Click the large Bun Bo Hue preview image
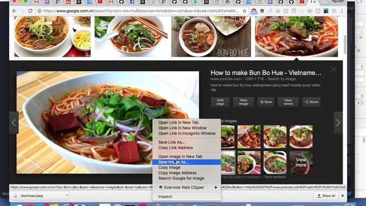Image resolution: width=366 pixels, height=206 pixels. 108,122
